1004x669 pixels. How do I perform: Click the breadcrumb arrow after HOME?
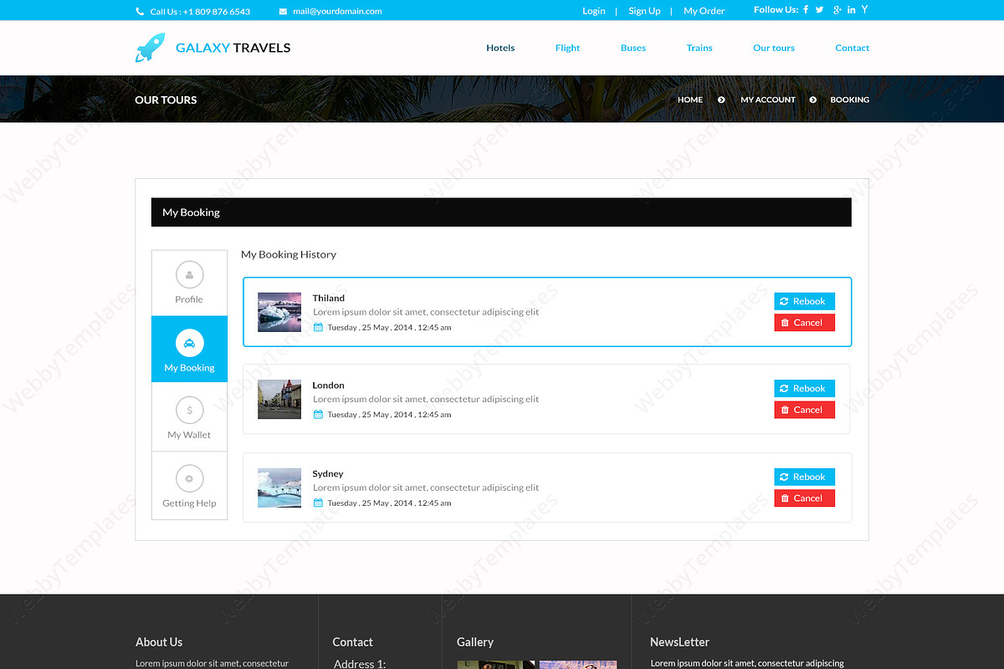[721, 100]
